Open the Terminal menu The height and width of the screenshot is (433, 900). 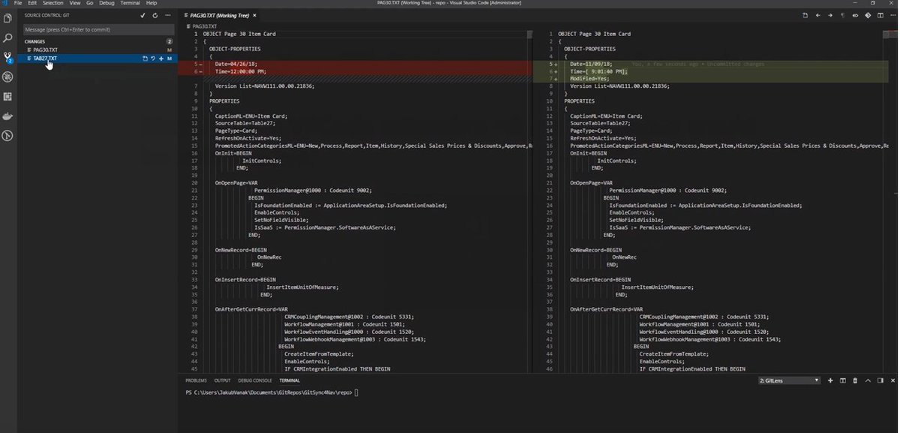coord(130,3)
